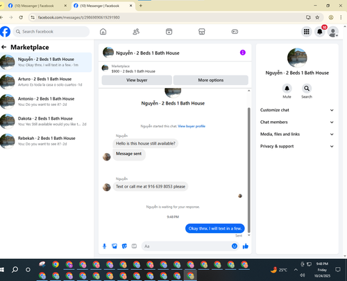Choose a sticker icon in composer

click(124, 246)
